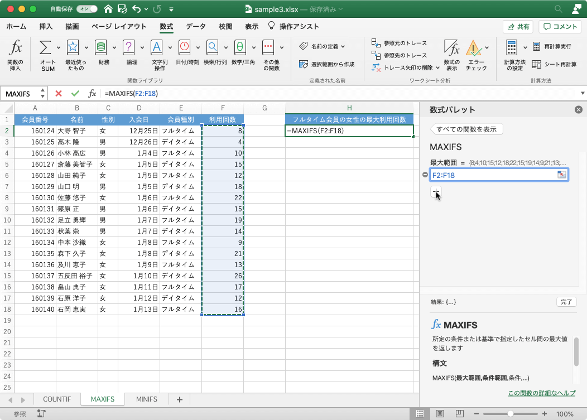Viewport: 587px width, 420px height.
Task: Click the Undo arrow in title bar
Action: tap(137, 9)
